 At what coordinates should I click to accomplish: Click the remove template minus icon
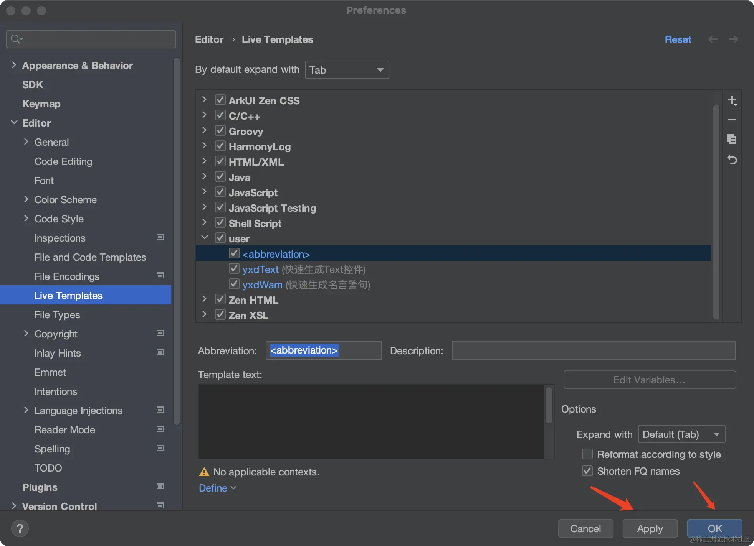pos(732,120)
